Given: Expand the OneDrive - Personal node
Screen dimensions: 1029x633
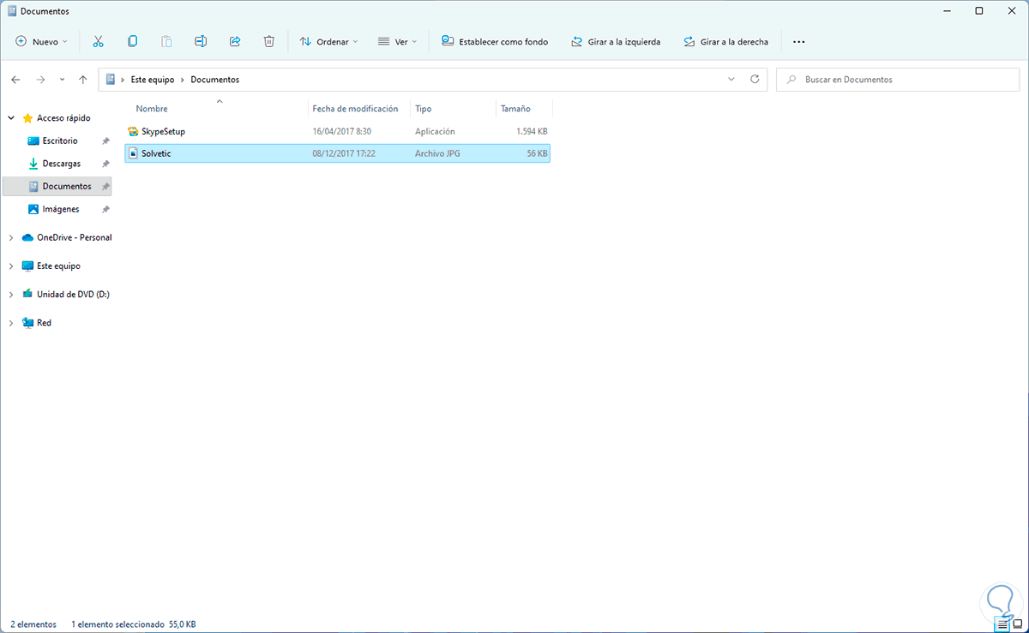Looking at the screenshot, I should (x=11, y=237).
